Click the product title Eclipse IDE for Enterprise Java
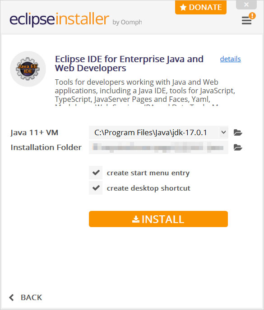The width and height of the screenshot is (264, 310). (129, 64)
